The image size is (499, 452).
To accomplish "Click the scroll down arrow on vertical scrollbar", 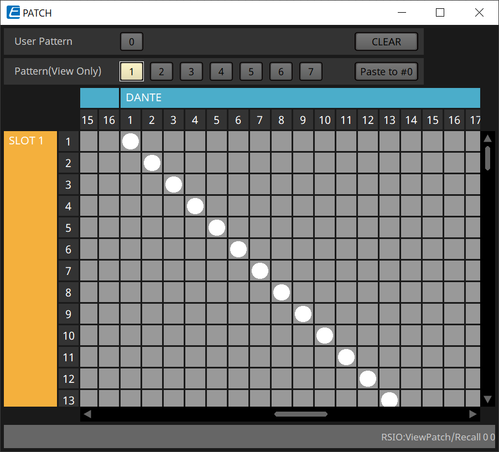I will click(487, 399).
